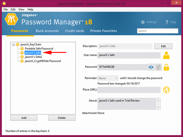Collapse the jasonX_KeyChain tree node
This screenshot has height=137, width=183.
tap(14, 45)
